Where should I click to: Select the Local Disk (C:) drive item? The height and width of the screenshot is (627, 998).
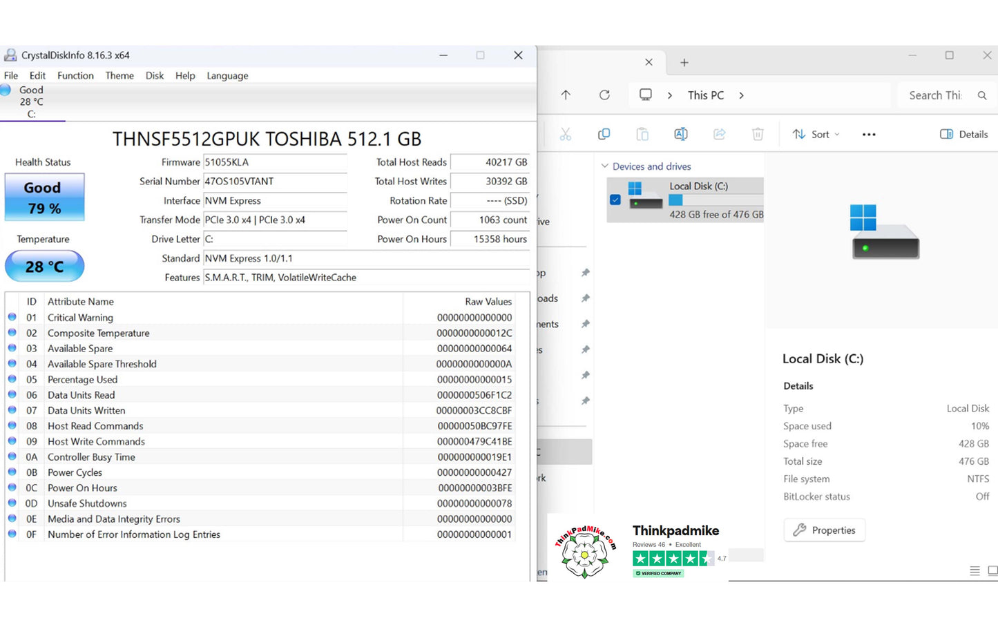coord(686,200)
